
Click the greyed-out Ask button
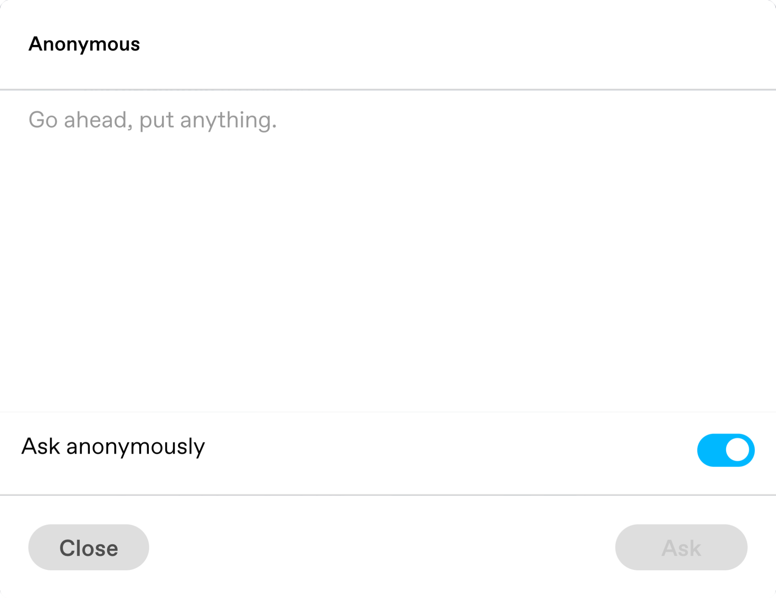[x=681, y=547]
